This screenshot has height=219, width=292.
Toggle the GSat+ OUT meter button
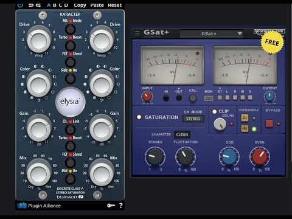click(179, 99)
